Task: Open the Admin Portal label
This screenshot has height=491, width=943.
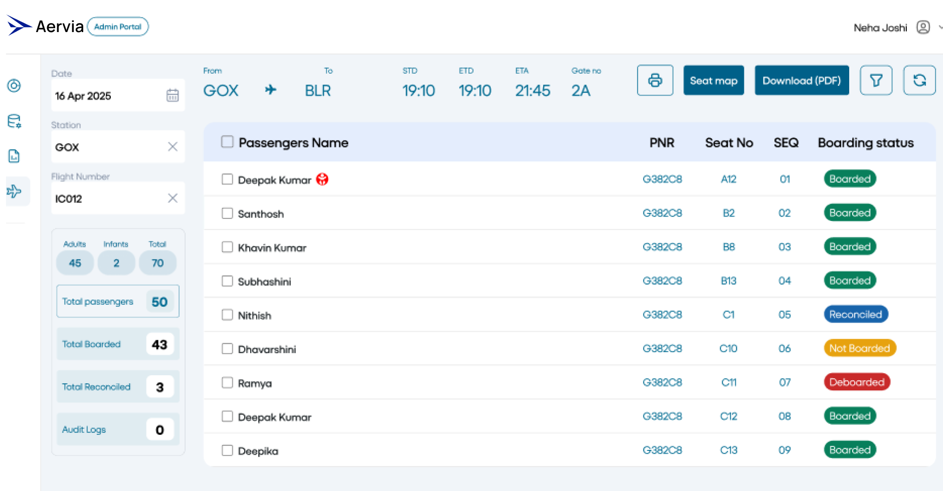Action: (x=118, y=27)
